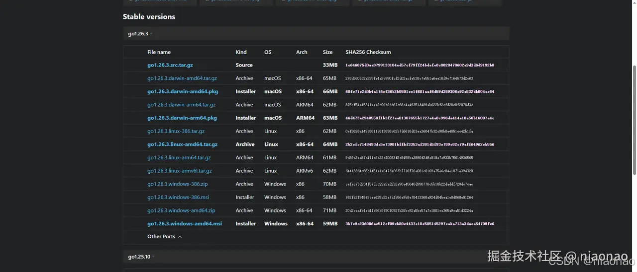Select the ARMv6 architecture cell
637x272 pixels.
click(x=305, y=171)
